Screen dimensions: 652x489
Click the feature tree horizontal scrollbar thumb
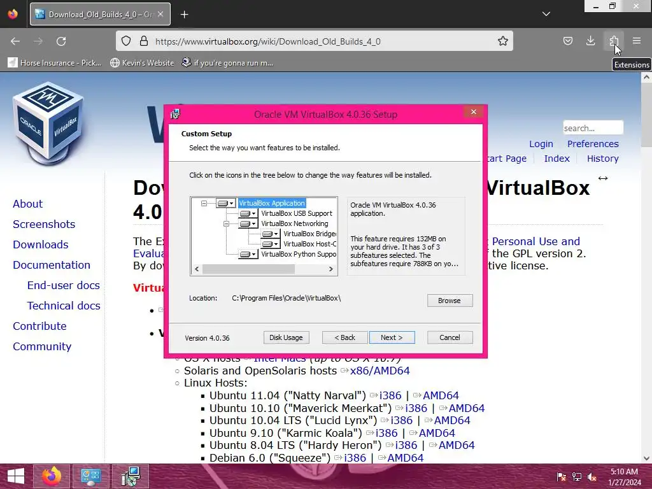tap(248, 269)
